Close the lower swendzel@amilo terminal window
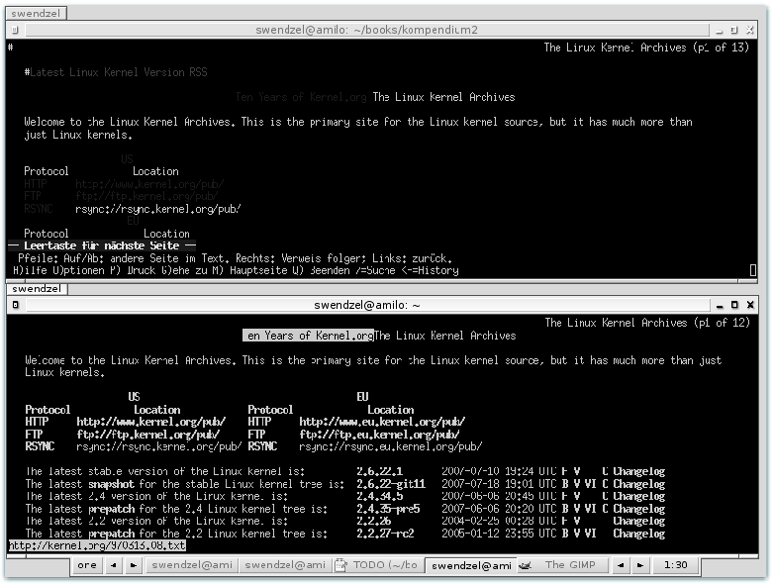Screen dimensions: 774x584 pyautogui.click(x=751, y=306)
